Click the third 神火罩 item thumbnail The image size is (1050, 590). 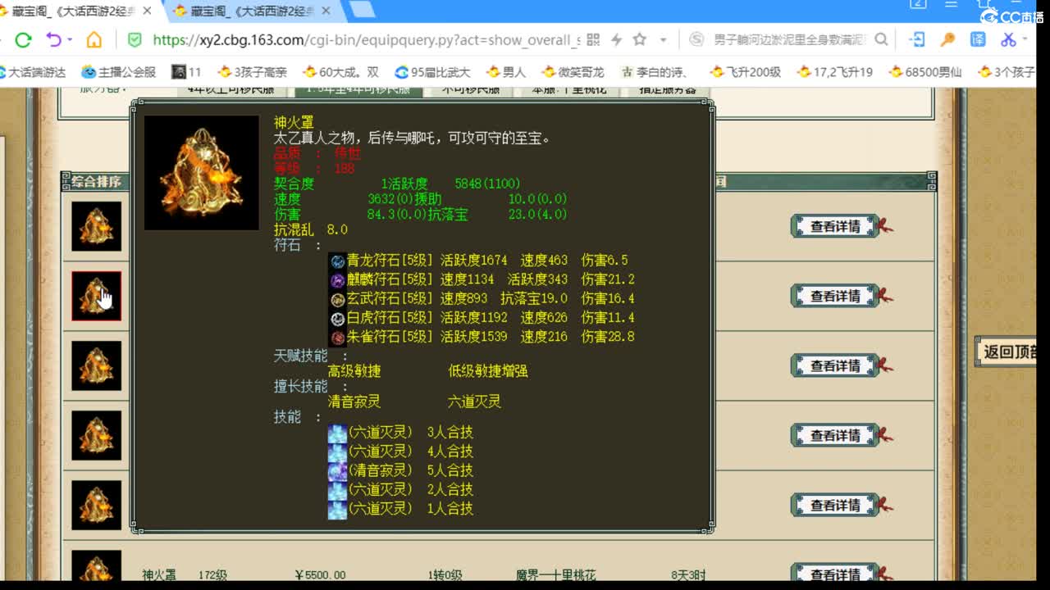coord(96,365)
